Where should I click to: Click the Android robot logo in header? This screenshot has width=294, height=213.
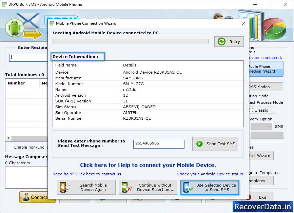pyautogui.click(x=15, y=28)
